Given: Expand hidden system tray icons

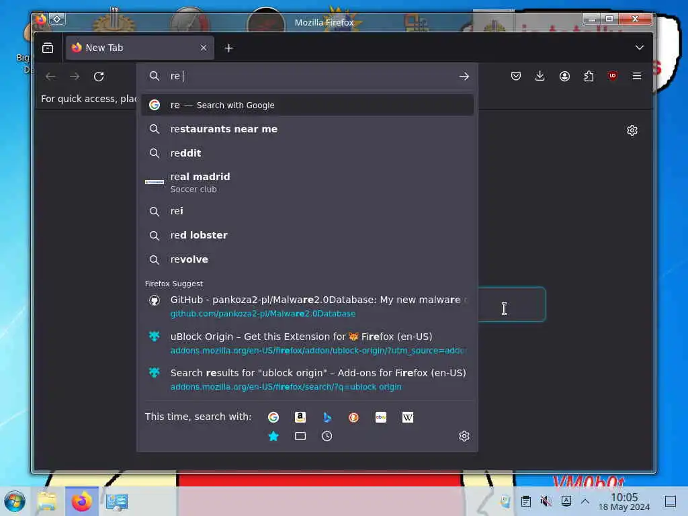Looking at the screenshot, I should (585, 501).
